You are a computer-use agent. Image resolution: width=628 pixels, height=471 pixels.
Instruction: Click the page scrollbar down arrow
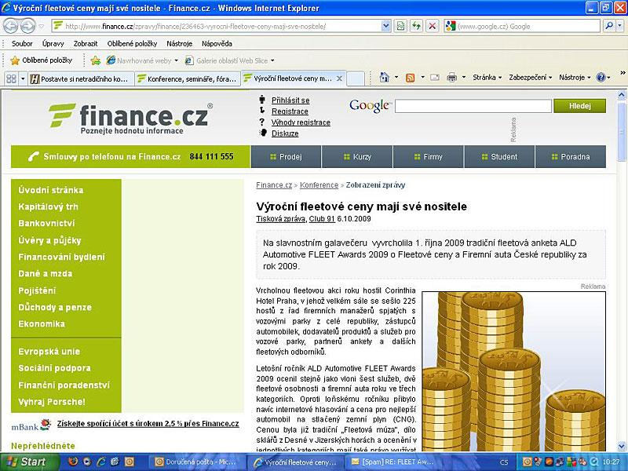(x=621, y=446)
